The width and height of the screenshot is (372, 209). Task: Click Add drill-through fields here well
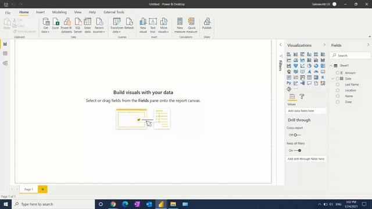click(x=306, y=158)
